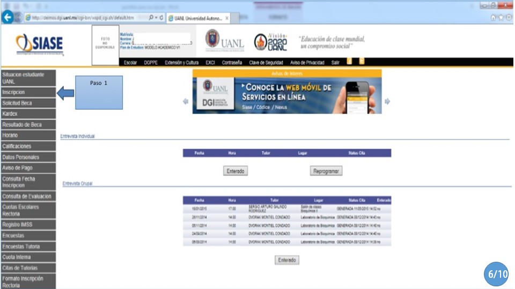This screenshot has height=289, width=515.
Task: Click the SIASE logo
Action: [40, 44]
